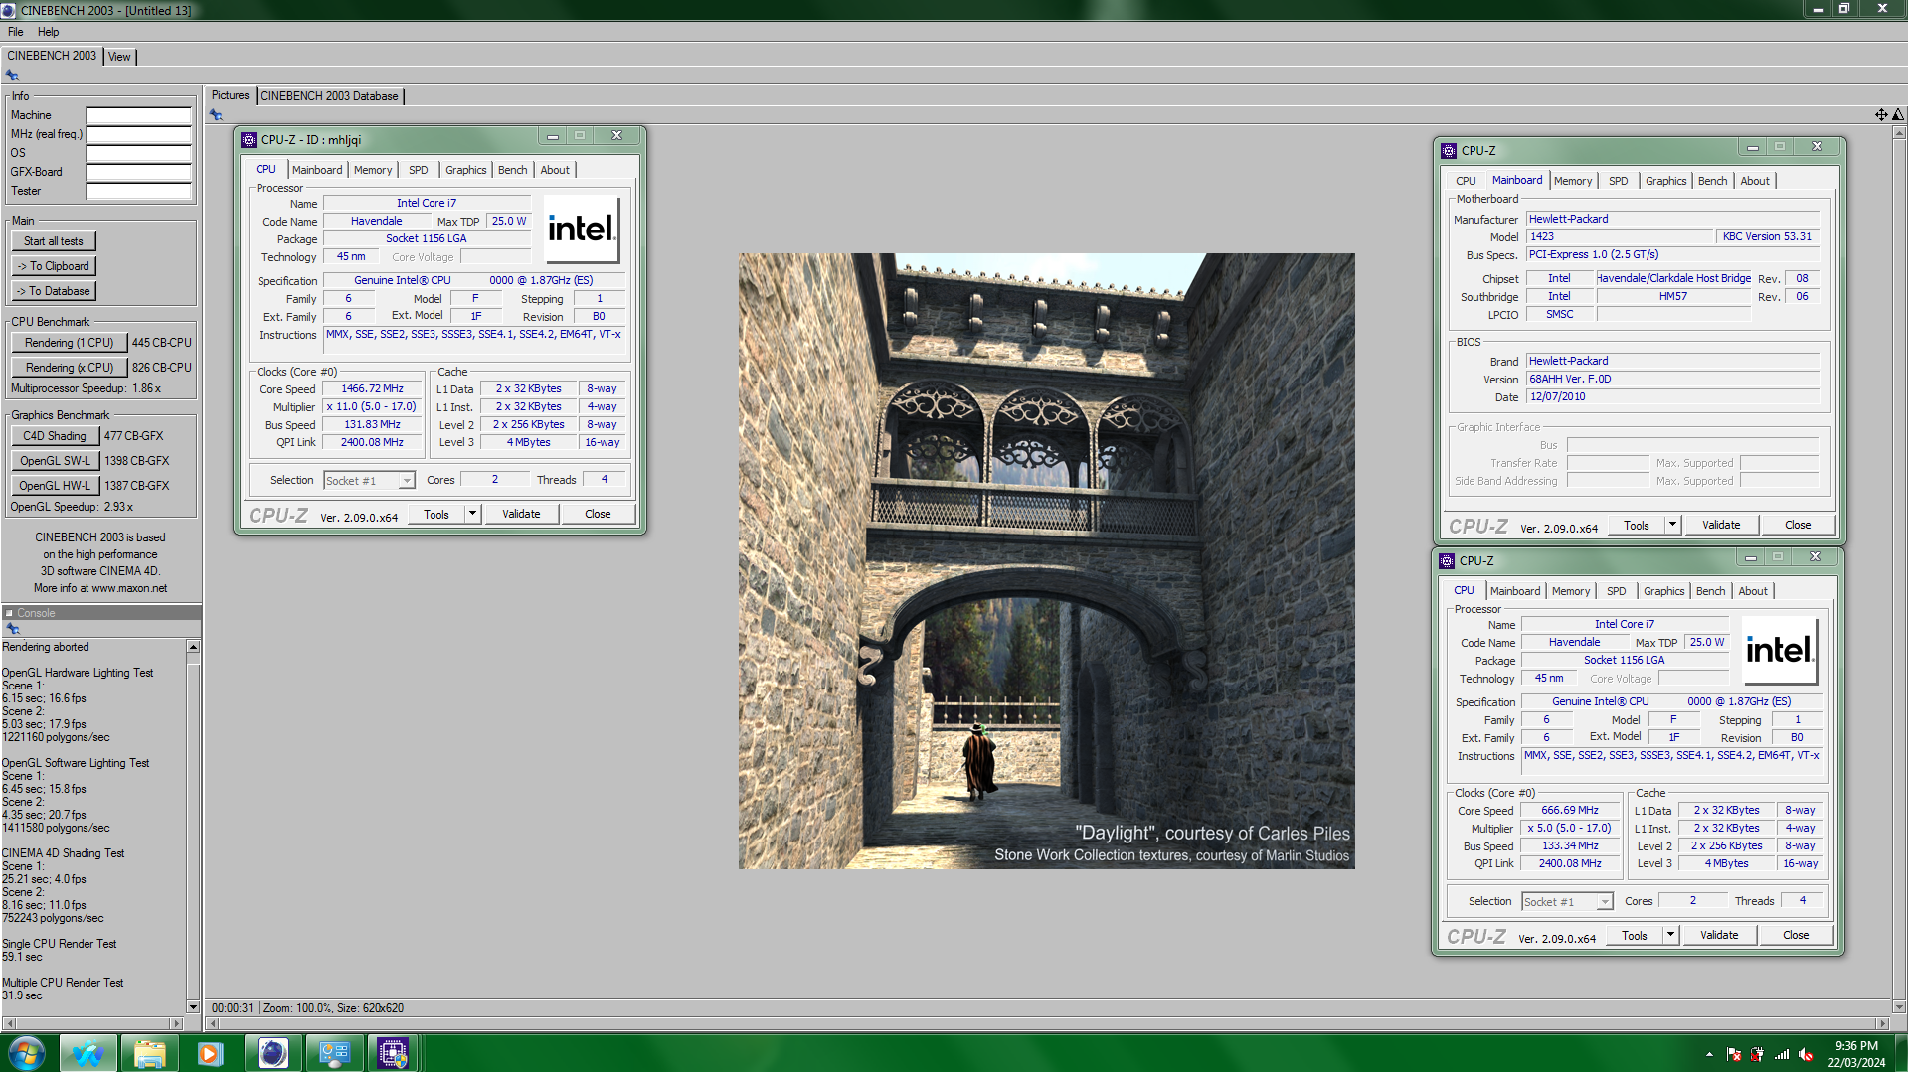
Task: Click chip icon in upper-right CPU-Z title bar
Action: (x=1449, y=151)
